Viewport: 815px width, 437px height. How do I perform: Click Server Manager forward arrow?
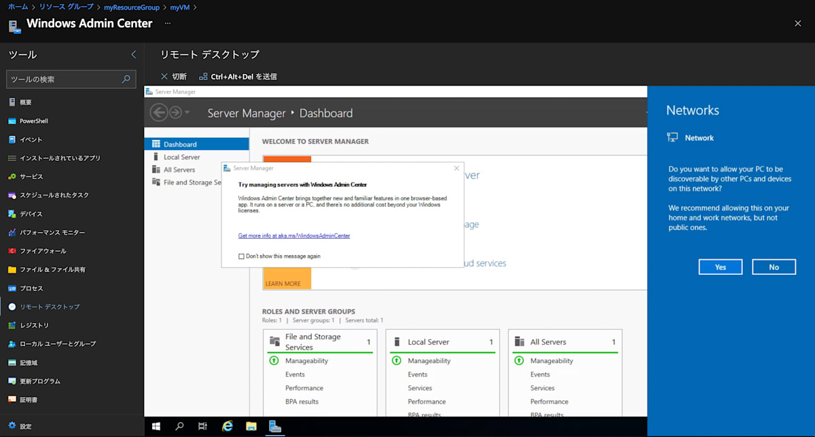(175, 113)
